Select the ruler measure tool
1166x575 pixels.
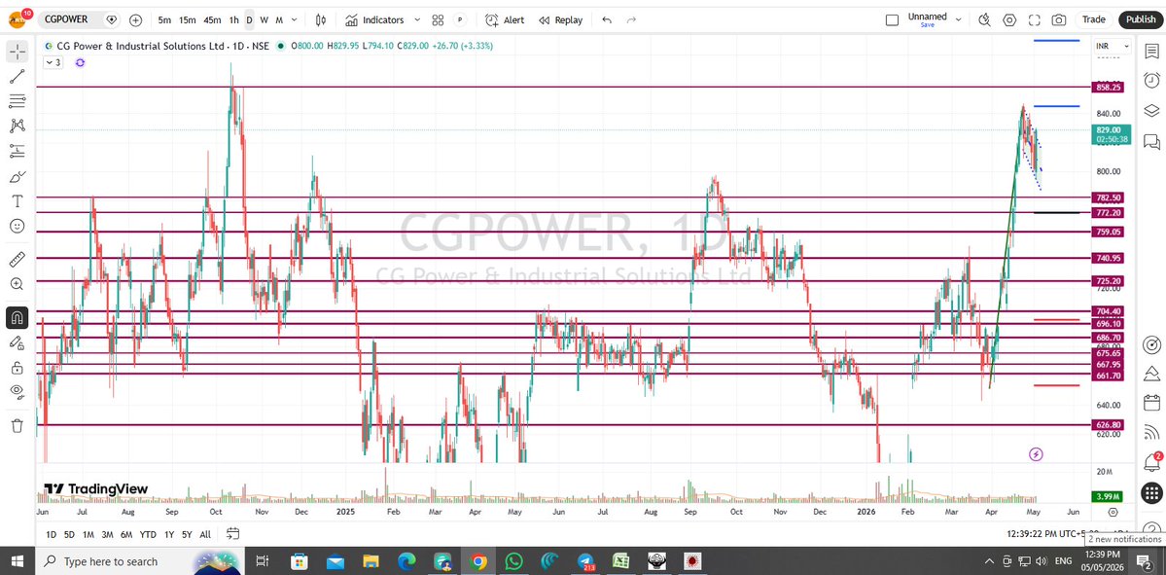(x=18, y=259)
